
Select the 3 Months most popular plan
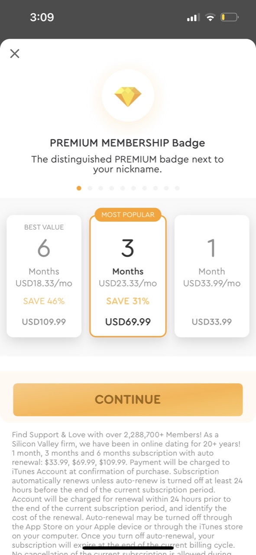[128, 276]
